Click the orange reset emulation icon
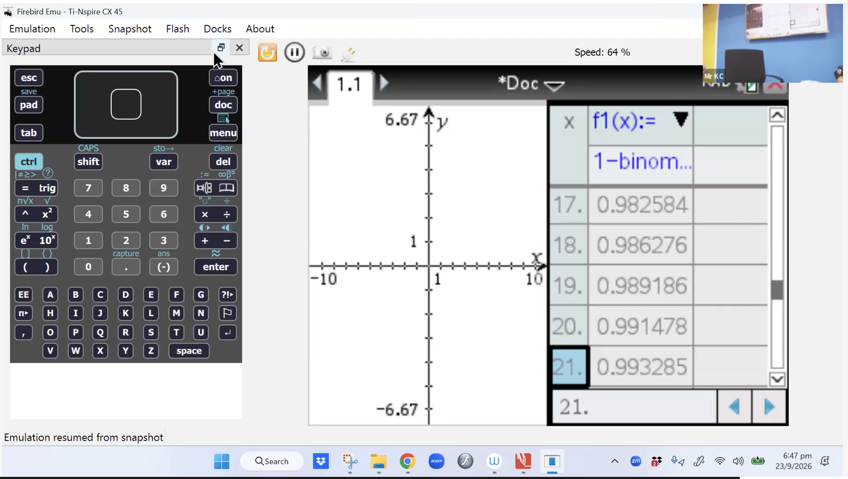Image resolution: width=848 pixels, height=479 pixels. 267,52
